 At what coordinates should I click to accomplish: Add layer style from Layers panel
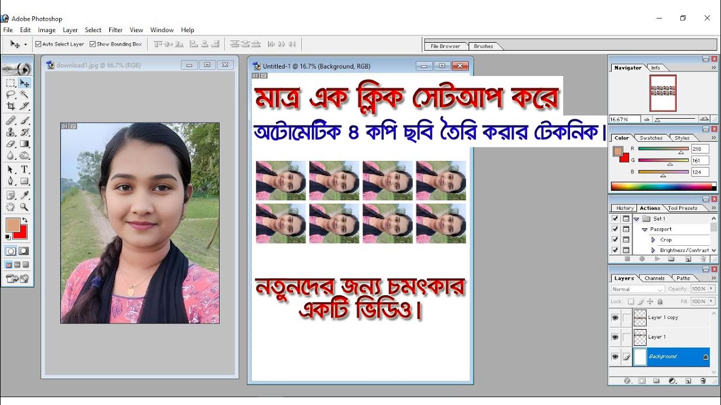coord(627,381)
